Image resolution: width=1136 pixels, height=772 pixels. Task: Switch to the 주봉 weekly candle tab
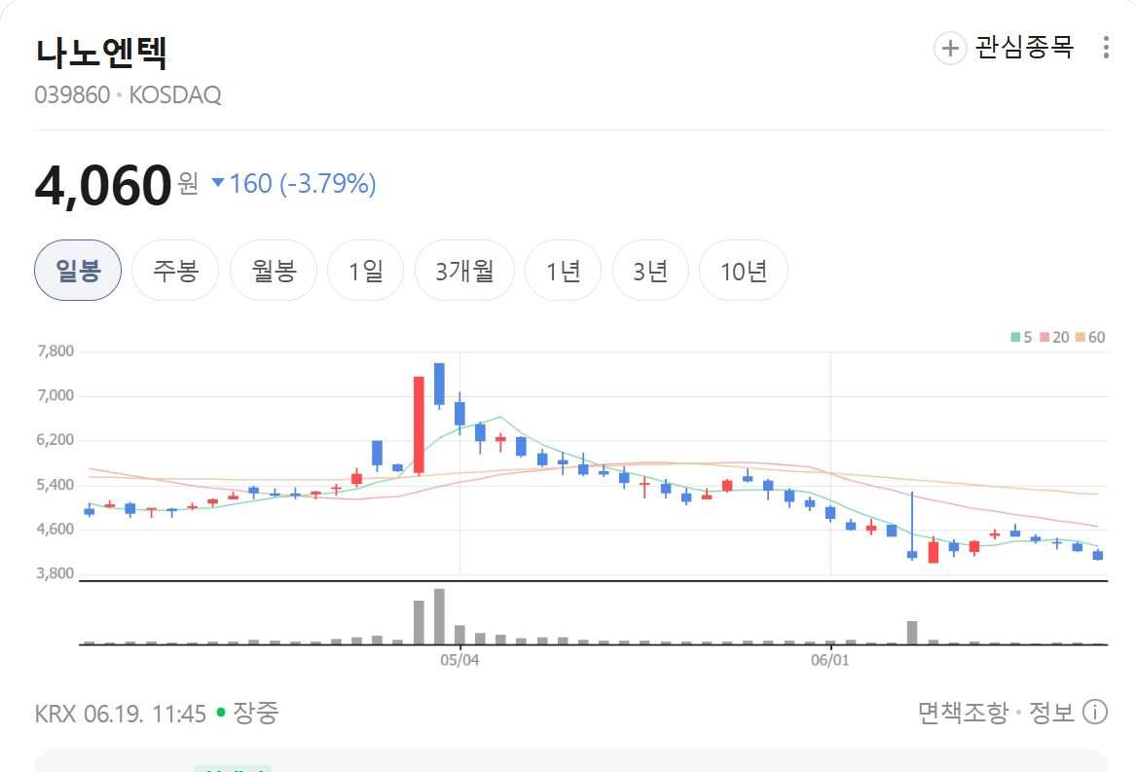coord(175,271)
